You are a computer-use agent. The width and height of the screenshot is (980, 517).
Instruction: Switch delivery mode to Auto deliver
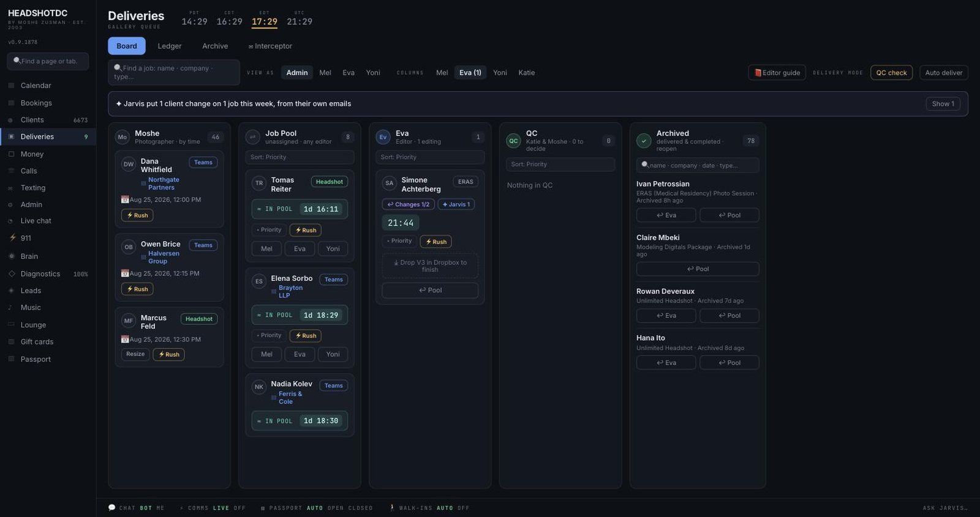pyautogui.click(x=944, y=73)
